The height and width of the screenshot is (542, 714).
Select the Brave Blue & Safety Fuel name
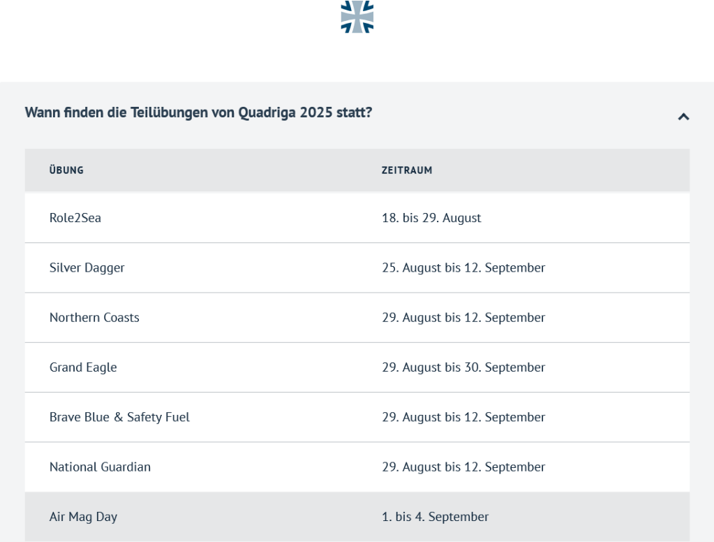click(119, 417)
